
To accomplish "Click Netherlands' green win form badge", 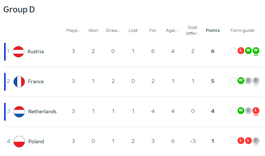I will click(x=241, y=111).
